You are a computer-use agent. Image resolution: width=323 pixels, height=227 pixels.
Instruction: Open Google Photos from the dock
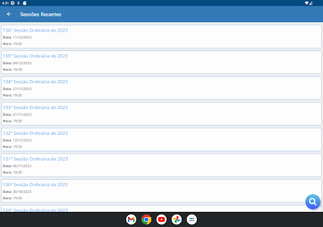177,219
